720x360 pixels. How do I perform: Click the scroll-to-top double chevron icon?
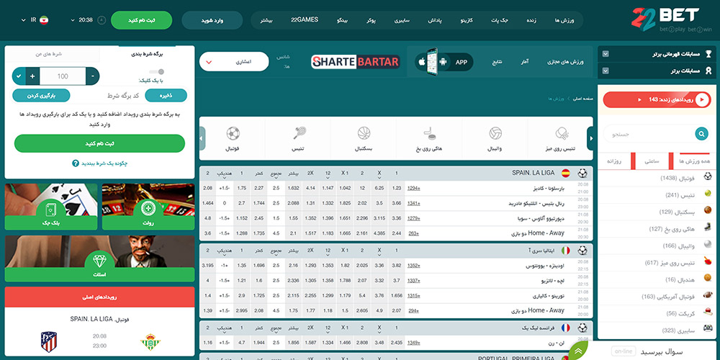[578, 351]
